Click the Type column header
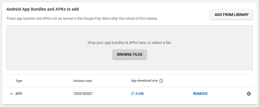259x107 pixels. click(19, 81)
